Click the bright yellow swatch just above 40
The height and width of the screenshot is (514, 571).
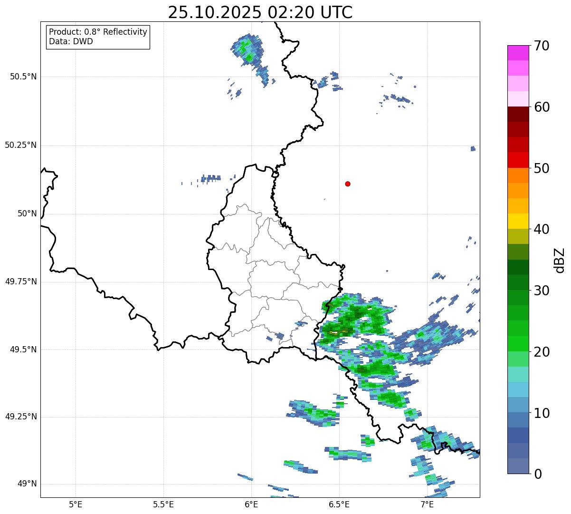click(518, 221)
